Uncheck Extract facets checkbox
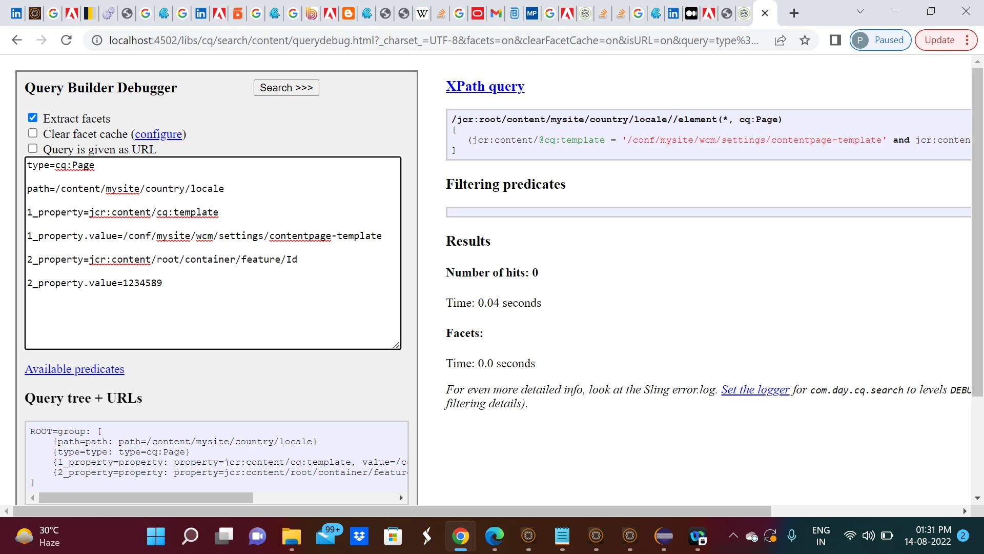Image resolution: width=984 pixels, height=554 pixels. (x=33, y=118)
